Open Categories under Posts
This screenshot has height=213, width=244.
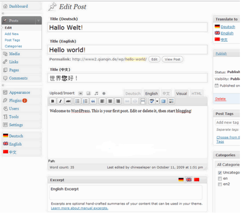coord(13,46)
